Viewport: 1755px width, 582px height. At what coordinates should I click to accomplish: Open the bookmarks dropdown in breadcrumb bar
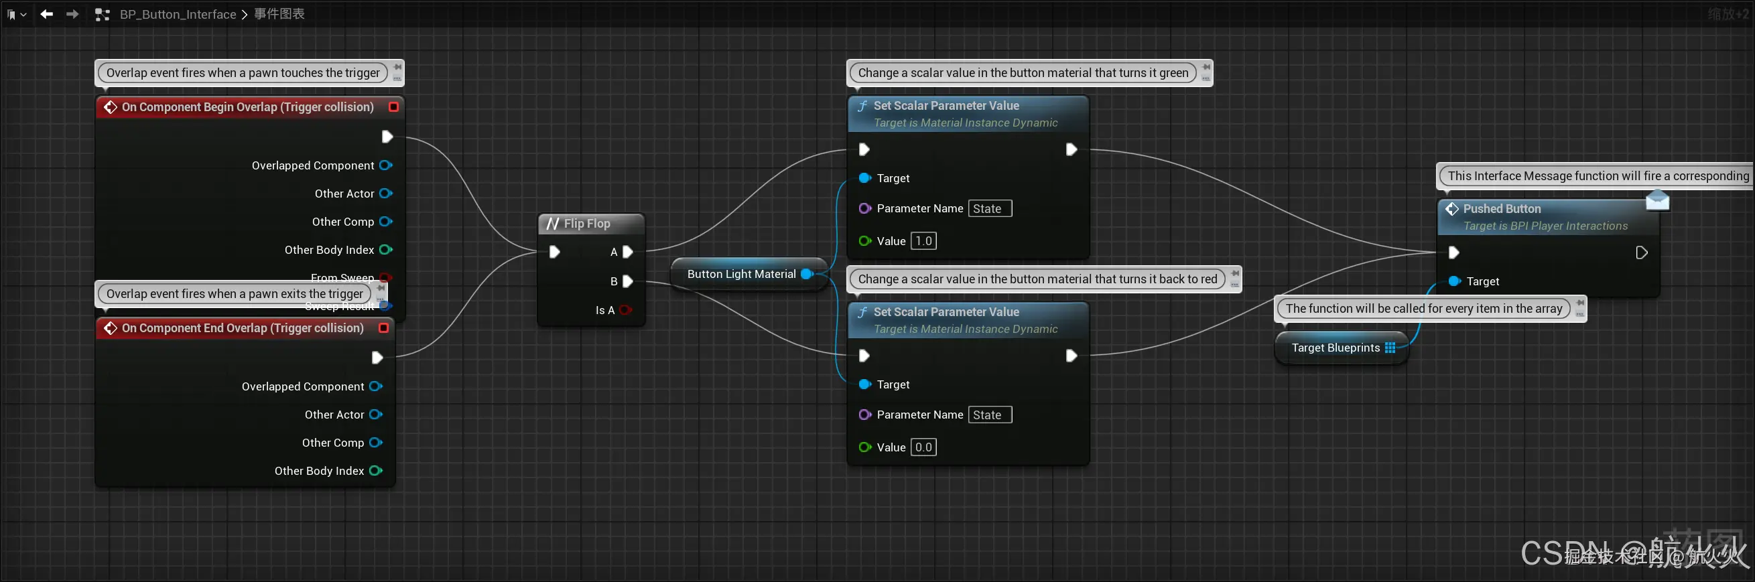16,14
